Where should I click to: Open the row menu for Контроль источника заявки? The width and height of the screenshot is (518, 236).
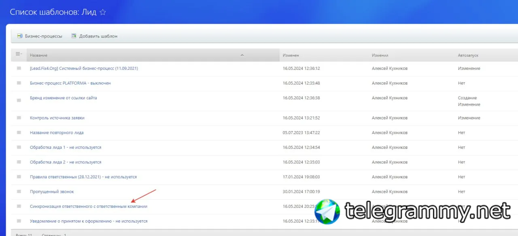pos(19,118)
